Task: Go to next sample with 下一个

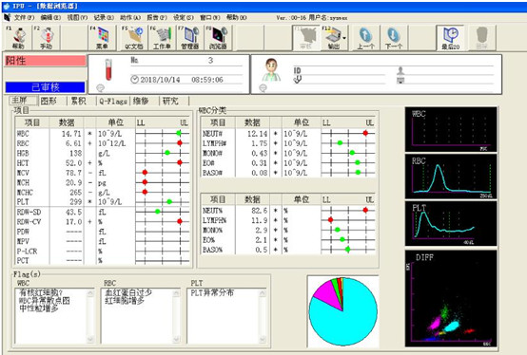Action: point(394,38)
